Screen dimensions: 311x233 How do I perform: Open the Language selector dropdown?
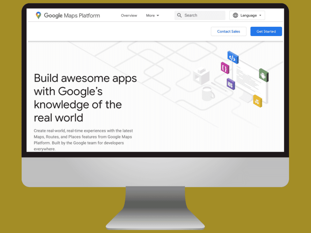point(247,15)
